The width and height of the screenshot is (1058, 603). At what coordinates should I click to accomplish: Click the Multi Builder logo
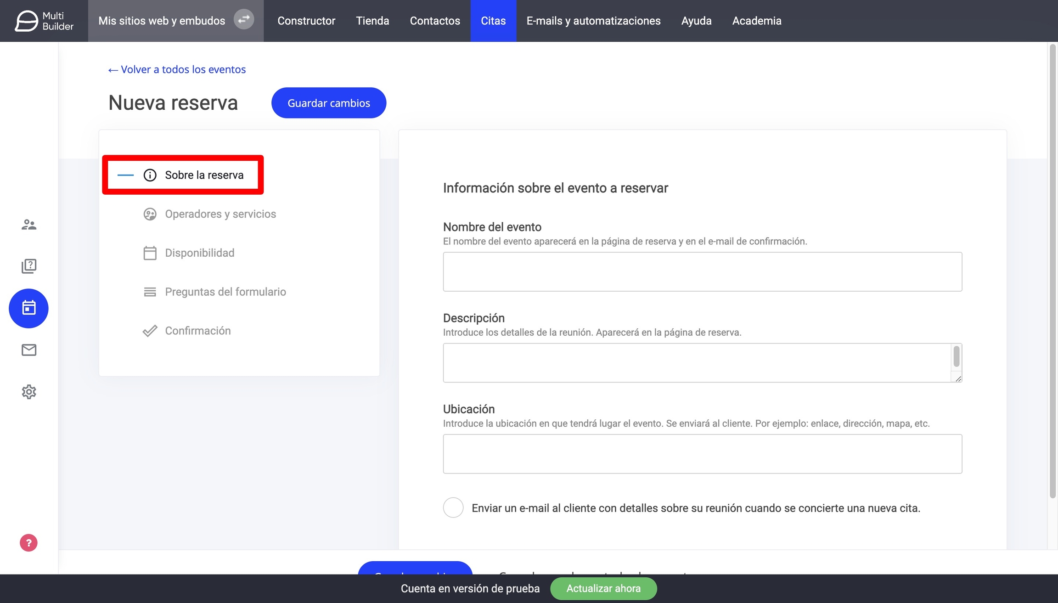coord(44,21)
